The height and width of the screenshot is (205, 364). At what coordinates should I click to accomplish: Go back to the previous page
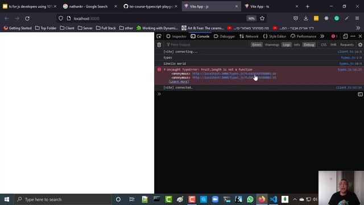7,18
